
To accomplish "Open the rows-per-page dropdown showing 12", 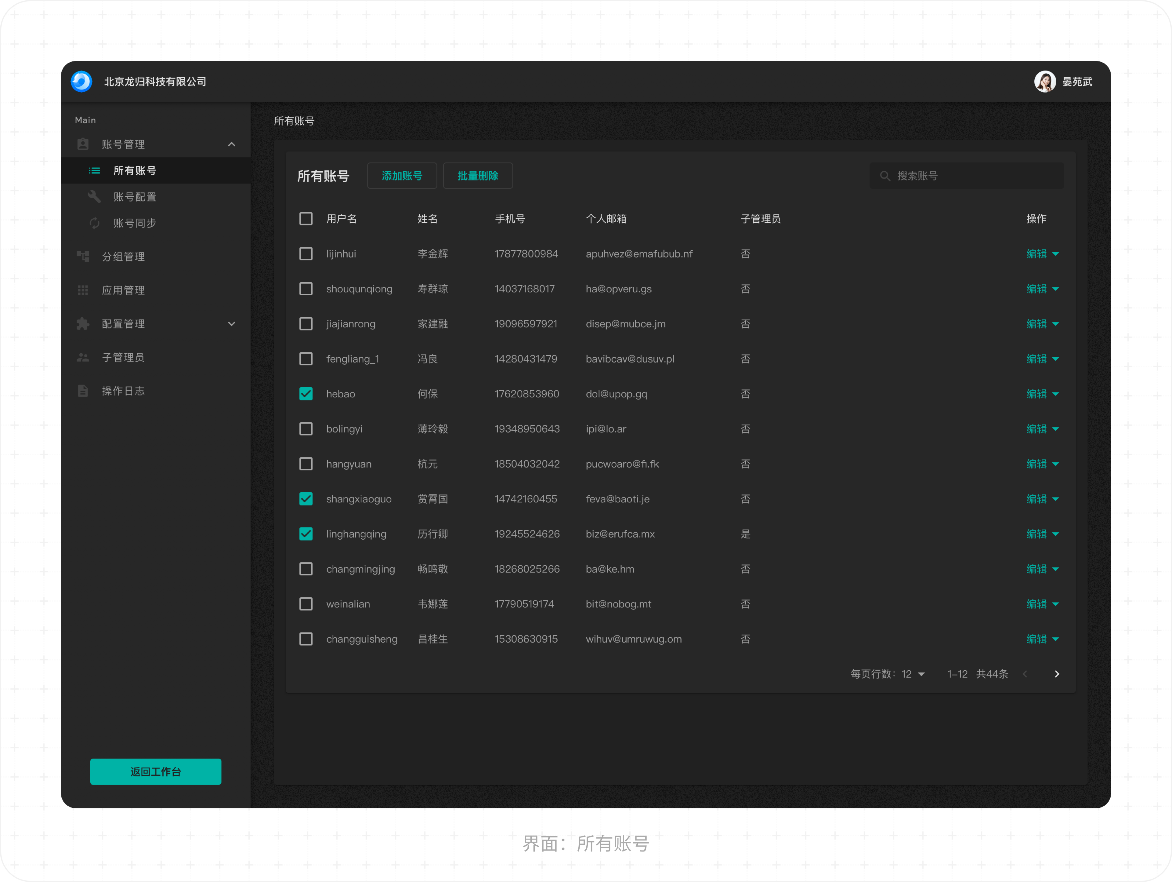I will (x=913, y=674).
